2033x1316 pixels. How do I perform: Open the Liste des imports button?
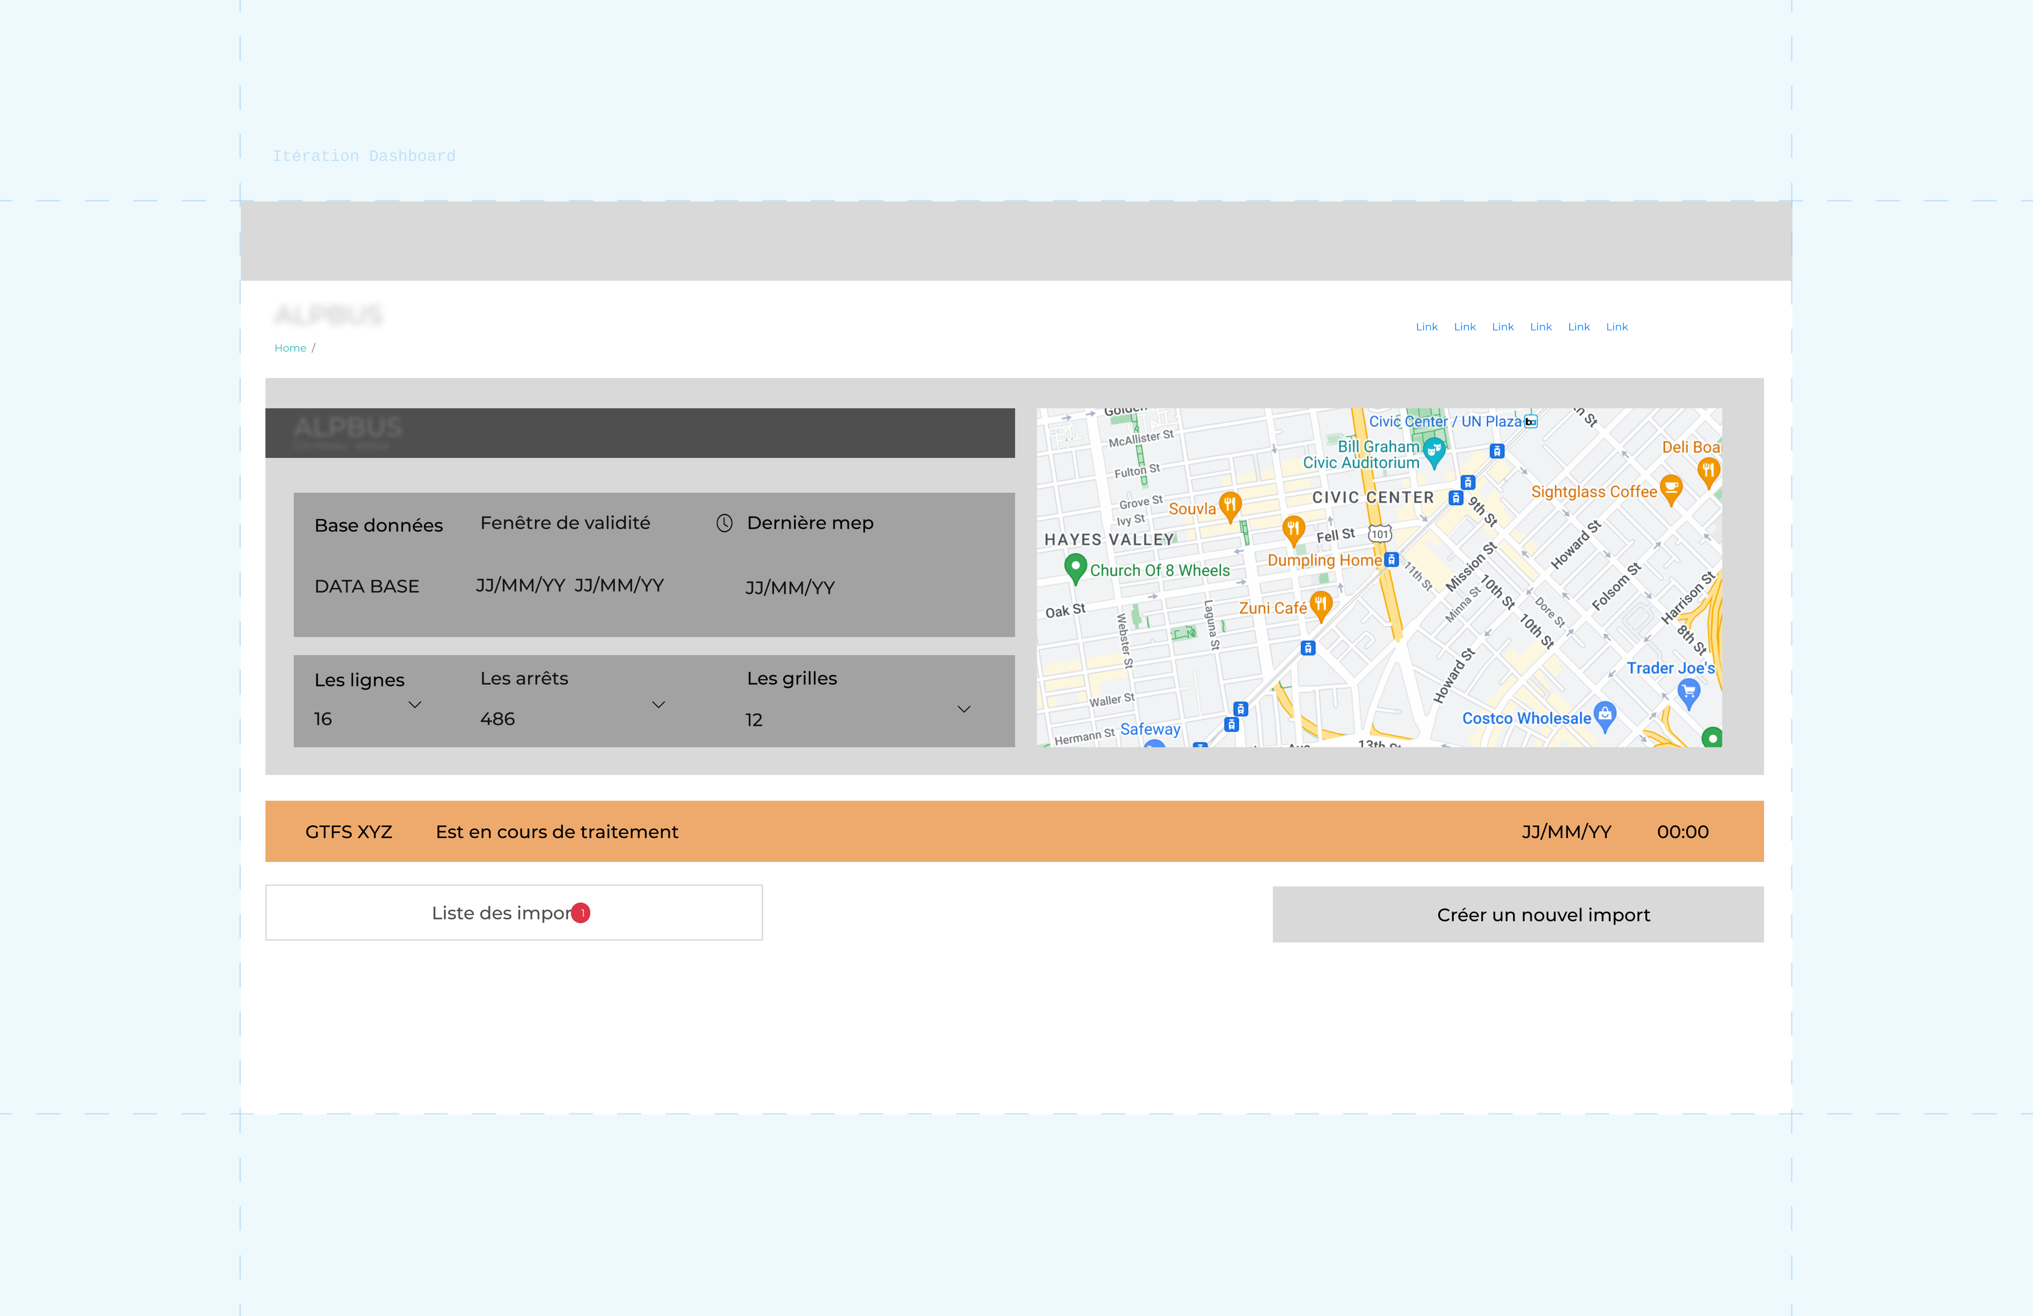click(x=513, y=913)
